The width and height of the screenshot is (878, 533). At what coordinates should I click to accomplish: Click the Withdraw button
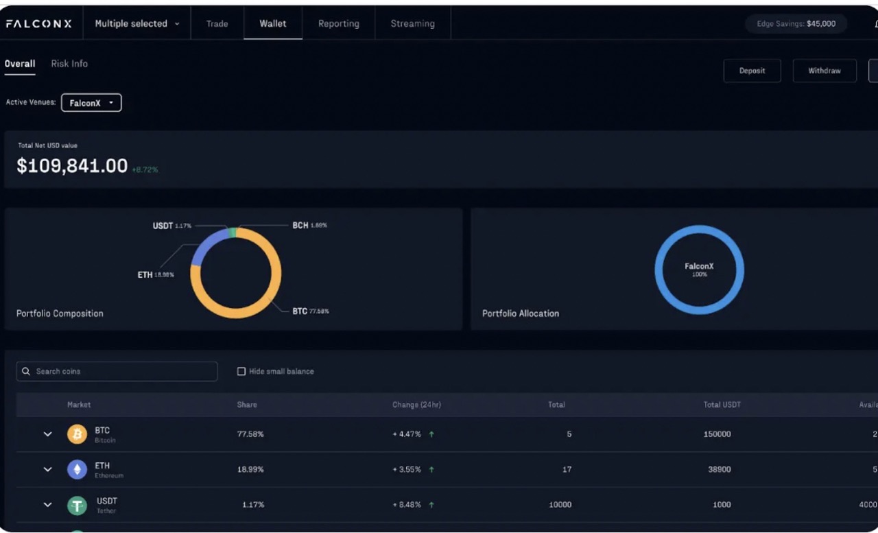click(824, 70)
